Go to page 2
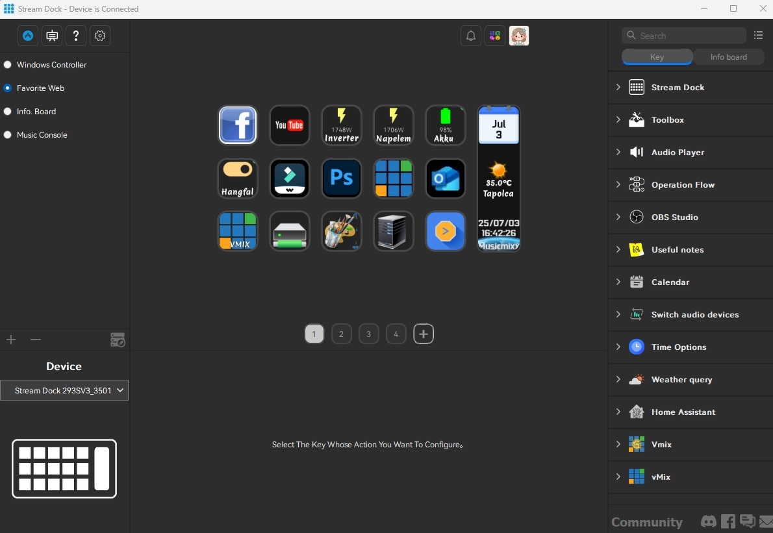The image size is (773, 533). [341, 334]
